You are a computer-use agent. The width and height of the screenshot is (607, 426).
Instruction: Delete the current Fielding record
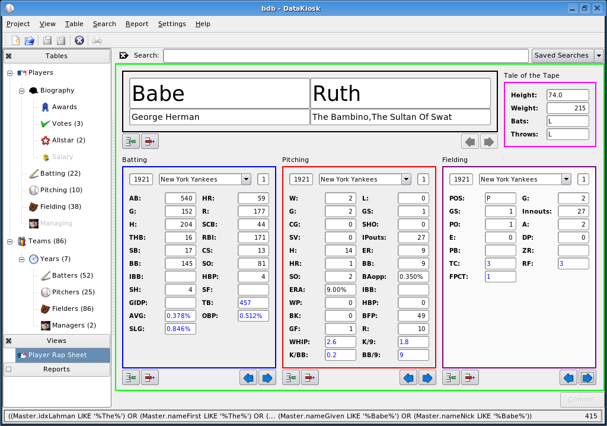(470, 377)
